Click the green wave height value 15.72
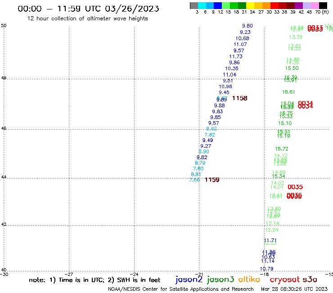This screenshot has height=293, width=333. (282, 149)
